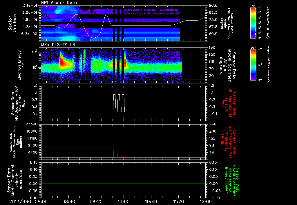
Task: Click the 12:00 time axis tick label
Action: pos(206,202)
